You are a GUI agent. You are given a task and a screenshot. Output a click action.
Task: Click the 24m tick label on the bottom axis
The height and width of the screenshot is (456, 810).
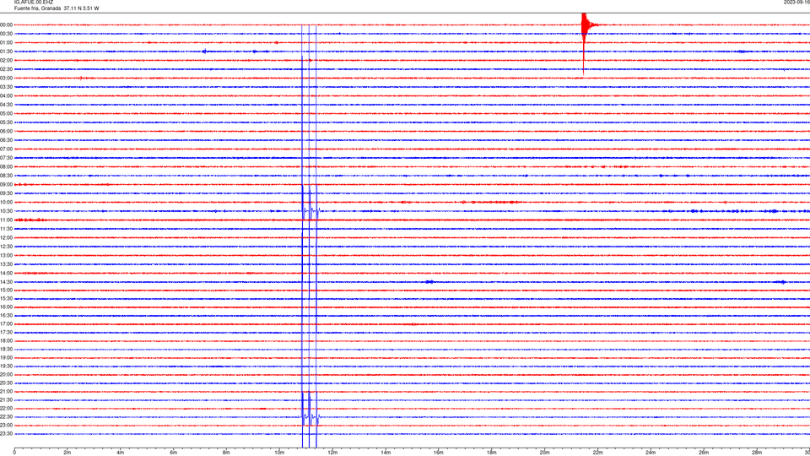[651, 453]
